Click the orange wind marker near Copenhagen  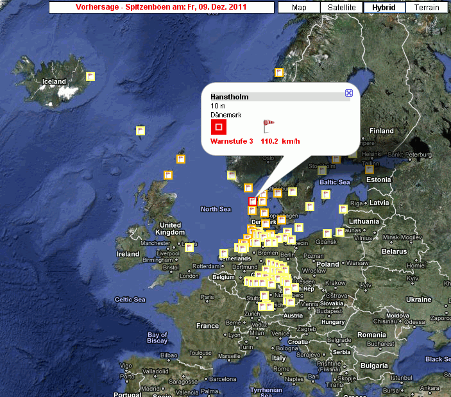(x=281, y=220)
